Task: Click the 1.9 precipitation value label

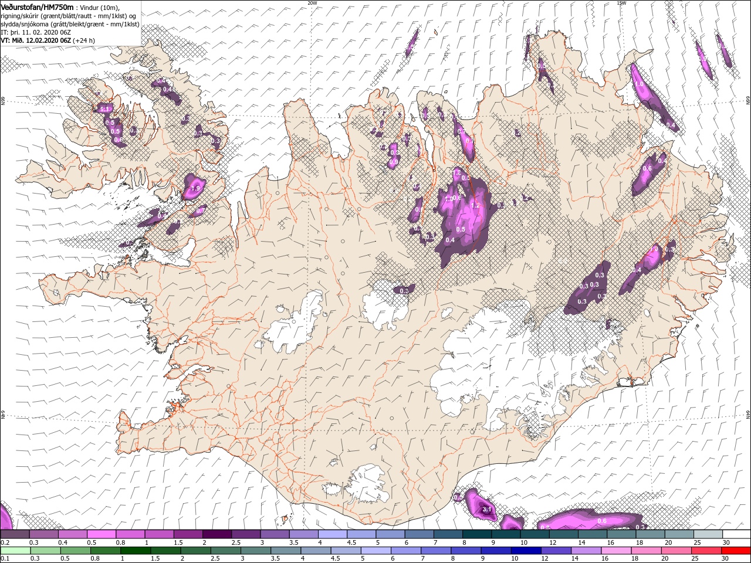Action: [x=195, y=188]
